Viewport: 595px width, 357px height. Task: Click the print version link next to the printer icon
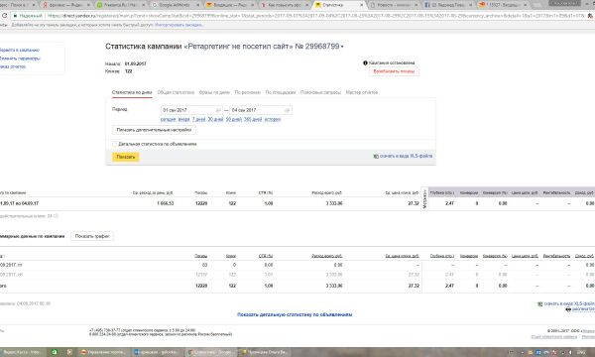(x=583, y=309)
